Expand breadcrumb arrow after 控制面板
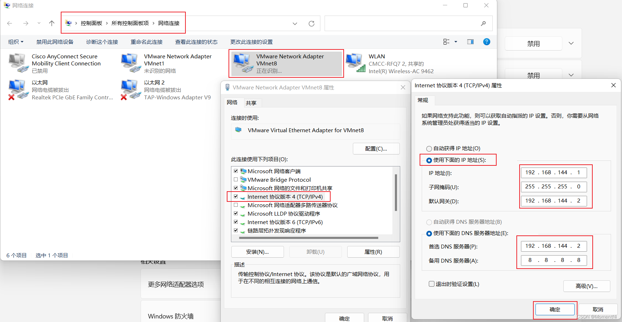 pos(107,23)
